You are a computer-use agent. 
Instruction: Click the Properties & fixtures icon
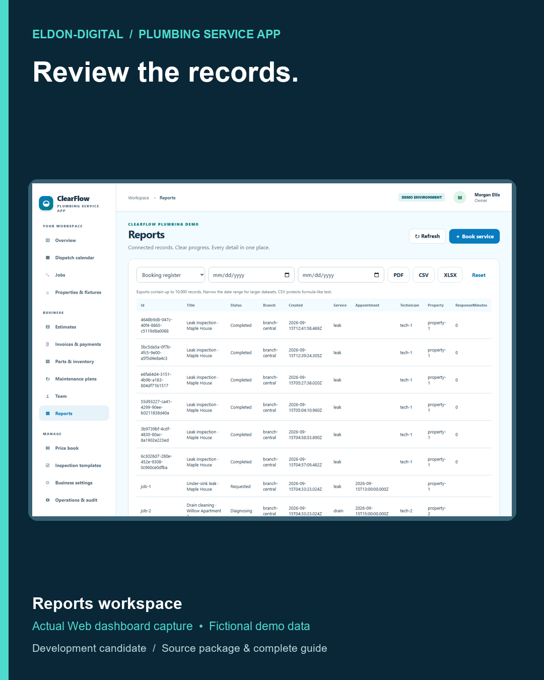(x=48, y=293)
